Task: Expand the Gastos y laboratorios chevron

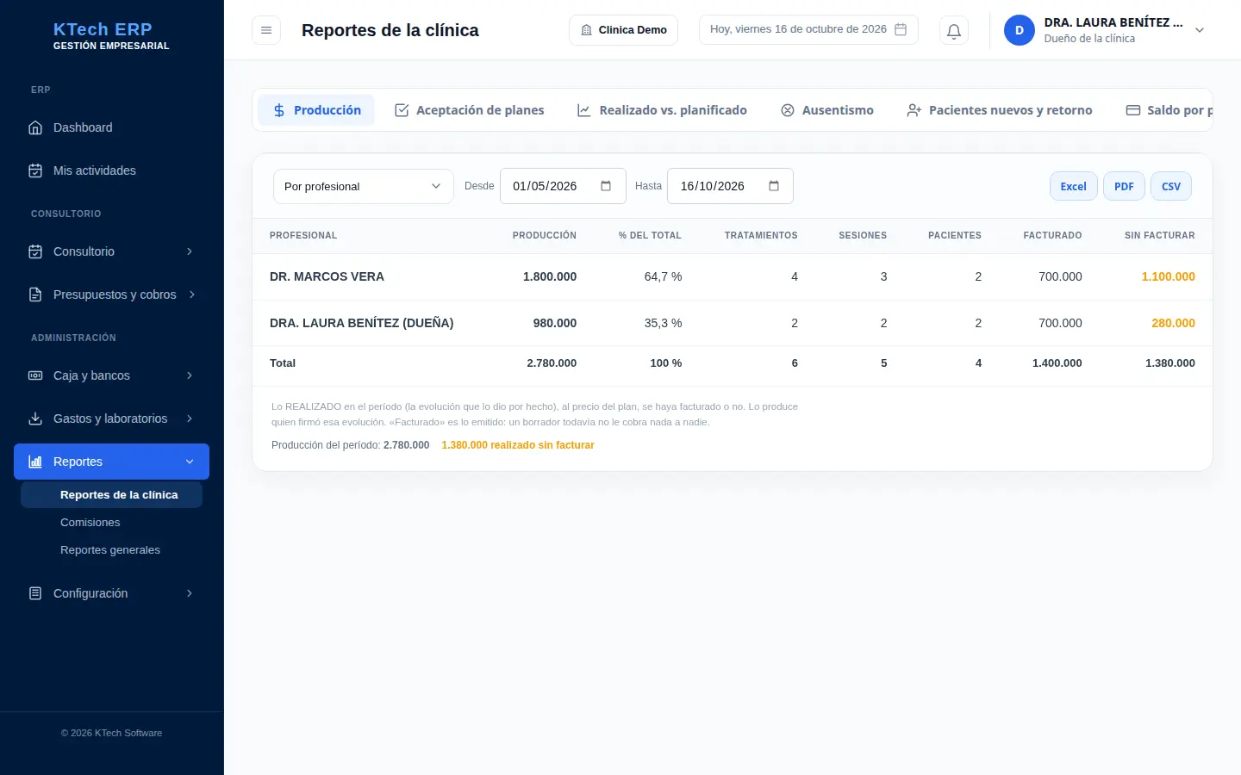Action: 190,418
